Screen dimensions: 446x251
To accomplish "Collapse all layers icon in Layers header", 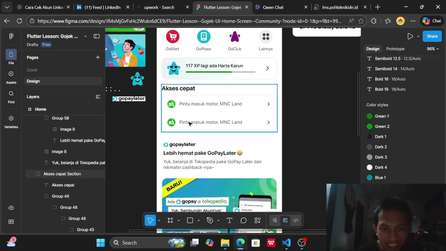I will pyautogui.click(x=98, y=97).
